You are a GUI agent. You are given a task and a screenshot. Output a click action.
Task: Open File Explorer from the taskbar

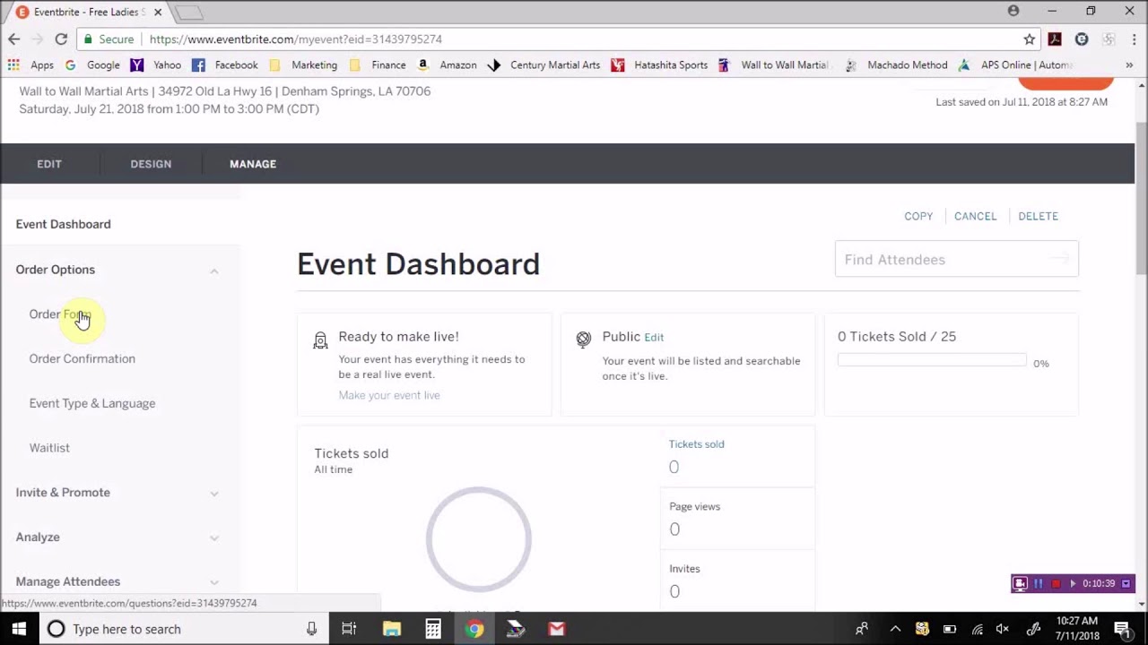point(391,629)
